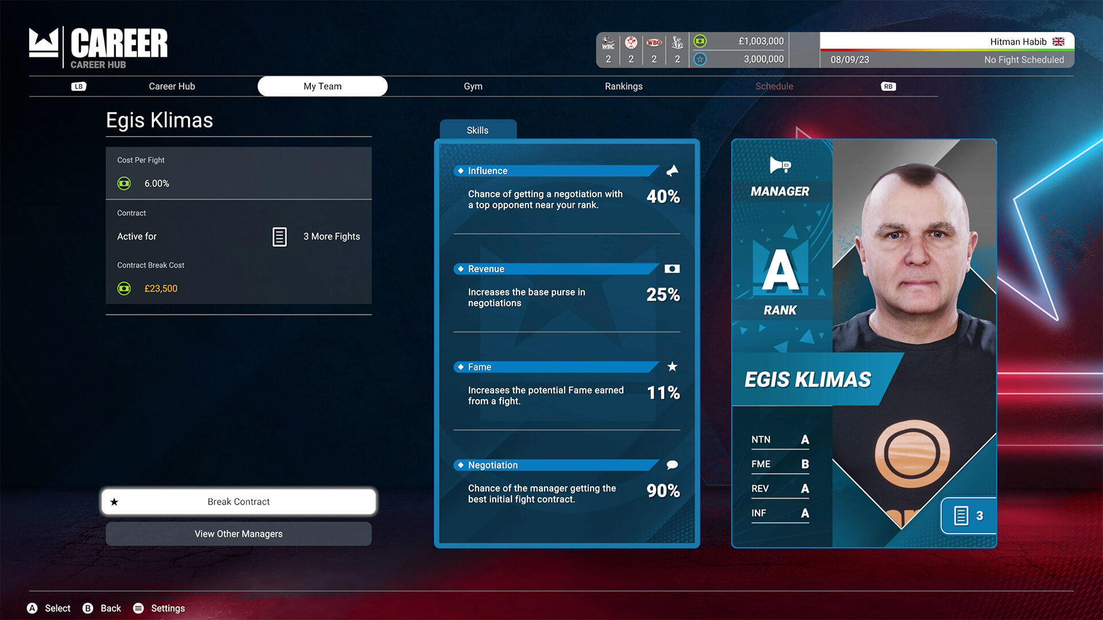
Task: Click the Fame star icon
Action: click(x=670, y=366)
